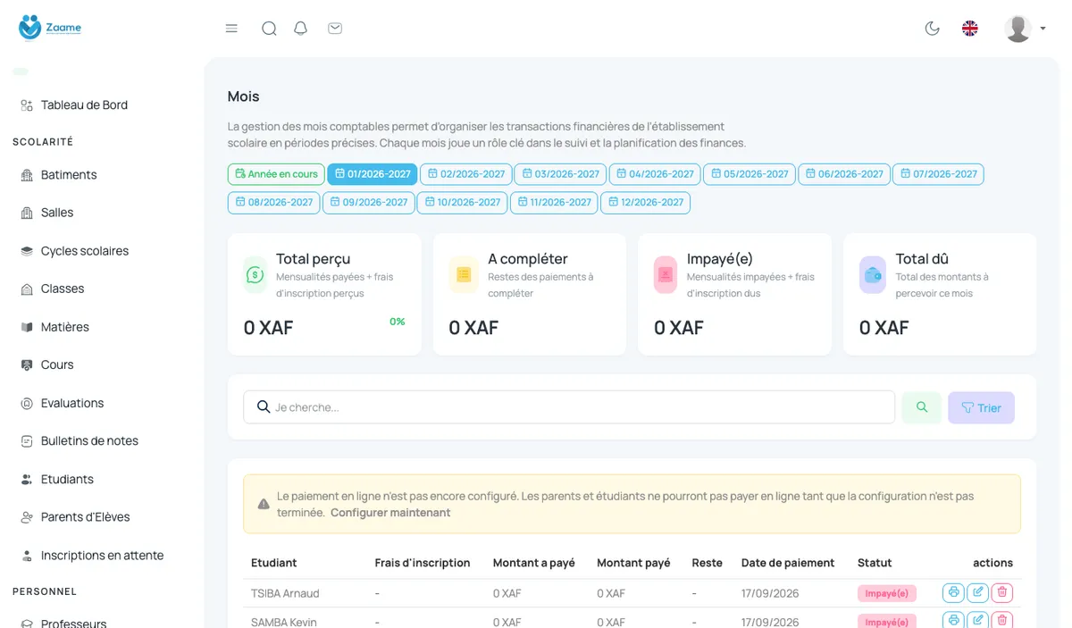This screenshot has width=1072, height=628.
Task: Click the warning triangle alert icon
Action: click(x=264, y=504)
